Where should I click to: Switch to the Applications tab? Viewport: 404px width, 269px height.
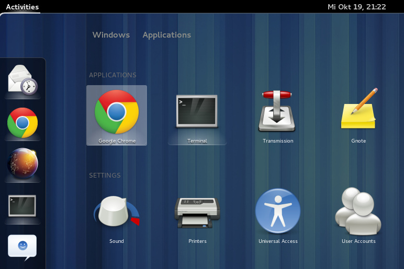[x=167, y=35]
